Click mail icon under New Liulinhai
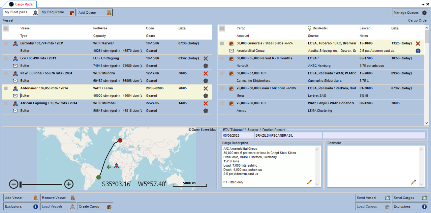431x213 pixels. (x=15, y=81)
